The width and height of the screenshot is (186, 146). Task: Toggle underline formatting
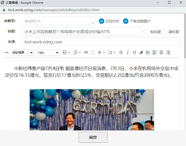(134, 53)
